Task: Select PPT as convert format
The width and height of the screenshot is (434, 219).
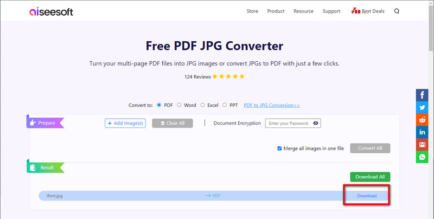Action: [x=225, y=105]
